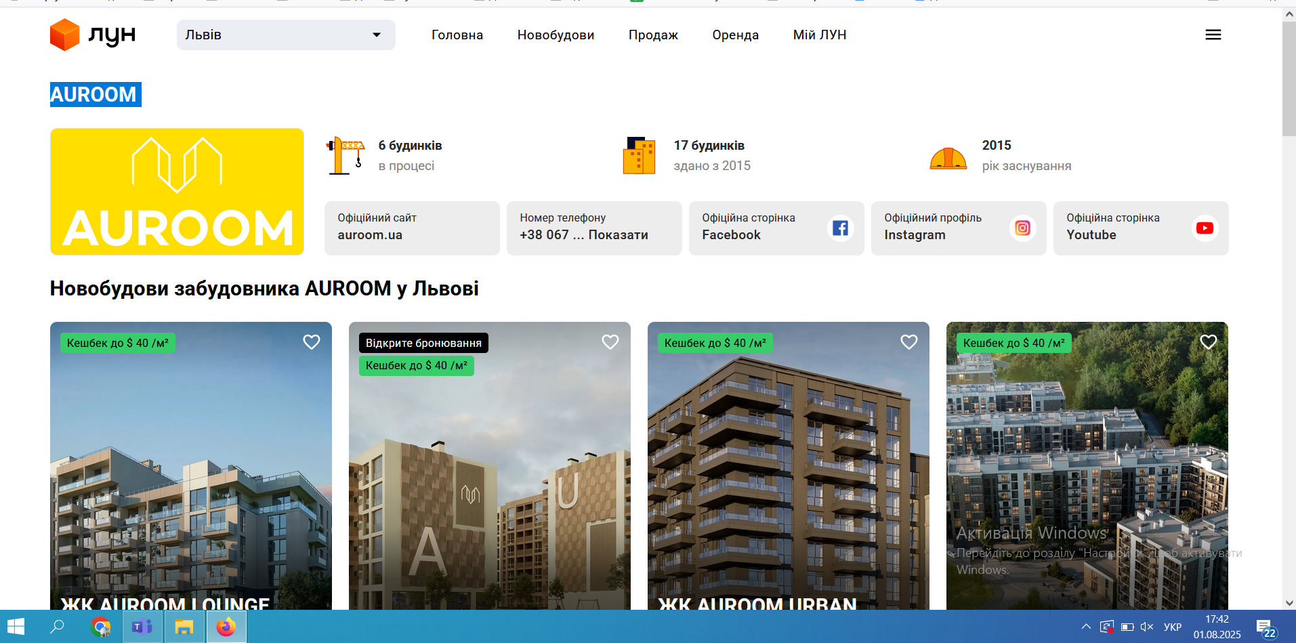Click the Firefox taskbar icon

(x=226, y=627)
